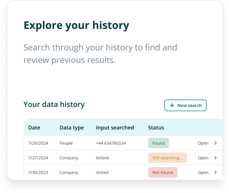Click the green Found status badge
Screen dimensions: 229x193
pos(159,143)
